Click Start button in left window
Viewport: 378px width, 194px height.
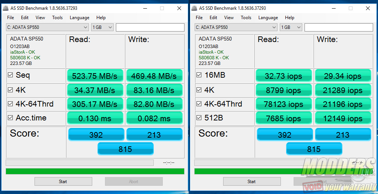tap(63, 182)
